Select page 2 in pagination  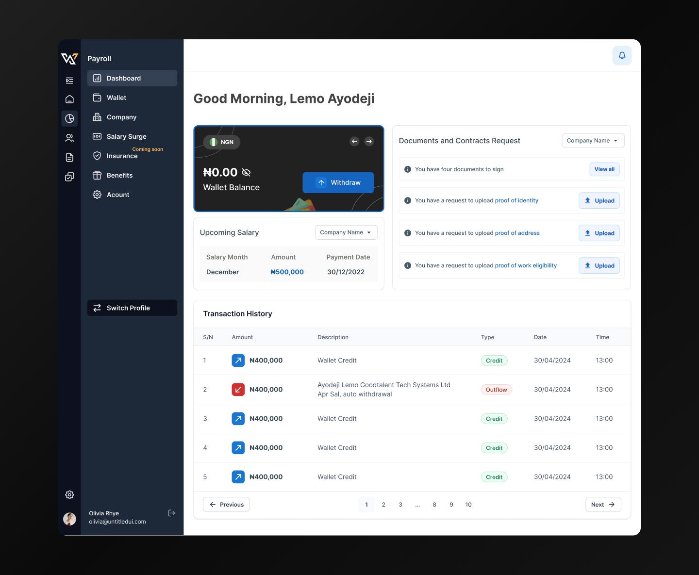(x=383, y=505)
